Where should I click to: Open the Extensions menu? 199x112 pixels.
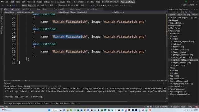[x=80, y=2]
